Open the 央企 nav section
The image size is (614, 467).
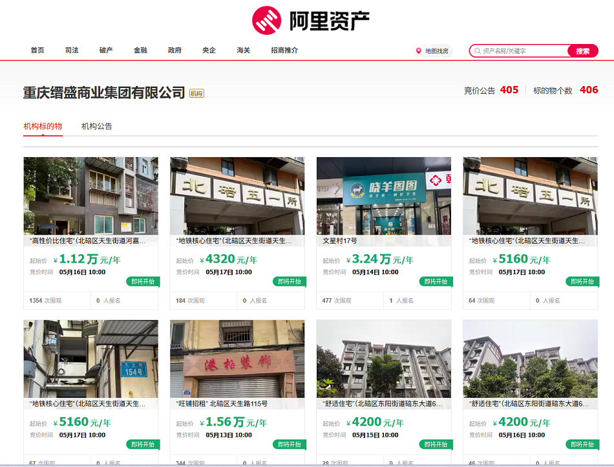coord(209,50)
